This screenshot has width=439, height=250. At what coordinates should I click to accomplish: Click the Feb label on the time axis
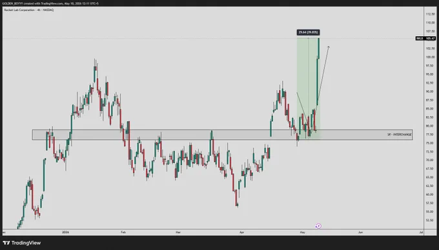[123, 232]
